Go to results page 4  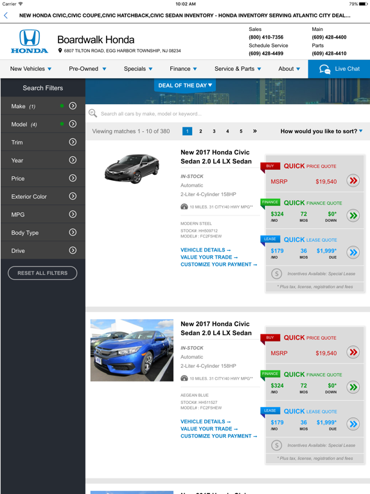click(x=227, y=131)
